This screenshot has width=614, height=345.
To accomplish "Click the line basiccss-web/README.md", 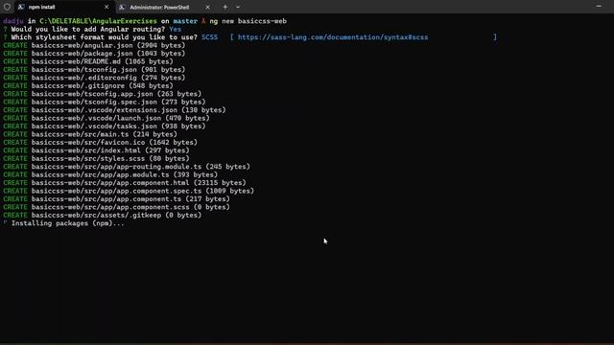I will pyautogui.click(x=87, y=61).
